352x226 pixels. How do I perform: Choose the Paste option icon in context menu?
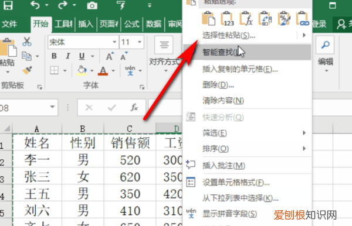(208, 18)
